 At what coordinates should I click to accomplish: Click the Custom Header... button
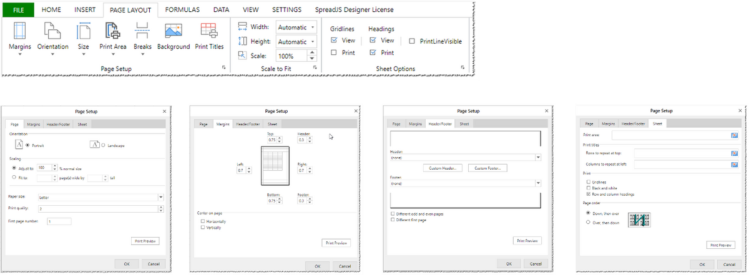pos(443,168)
